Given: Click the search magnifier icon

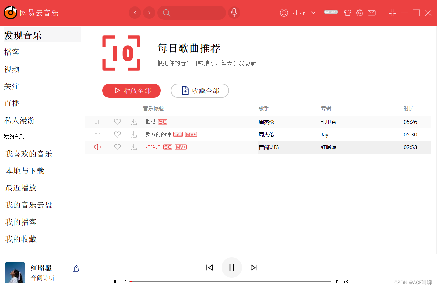Looking at the screenshot, I should pyautogui.click(x=166, y=13).
